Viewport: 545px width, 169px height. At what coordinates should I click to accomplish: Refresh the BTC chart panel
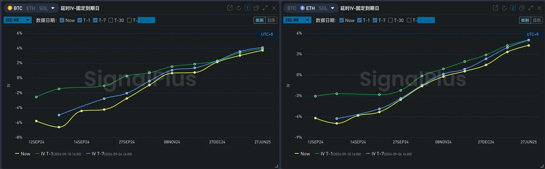239,8
